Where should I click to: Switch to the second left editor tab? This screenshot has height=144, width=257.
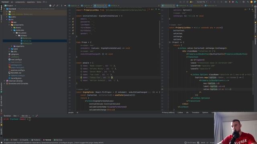point(87,6)
